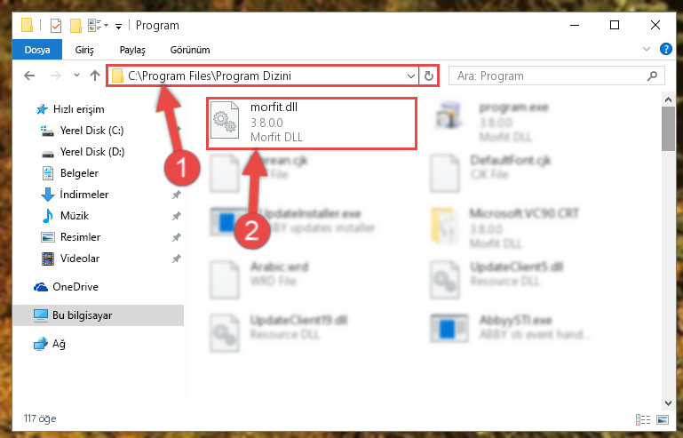Click the Ara: Program search field
The width and height of the screenshot is (683, 438).
557,76
